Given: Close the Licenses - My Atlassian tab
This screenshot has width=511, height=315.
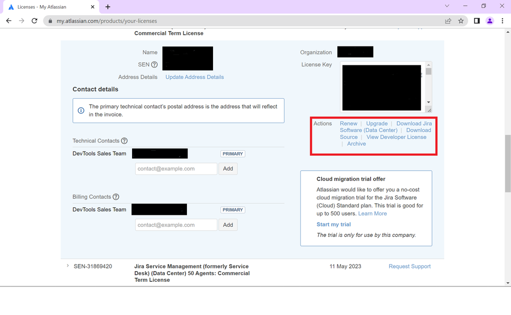Looking at the screenshot, I should point(93,7).
